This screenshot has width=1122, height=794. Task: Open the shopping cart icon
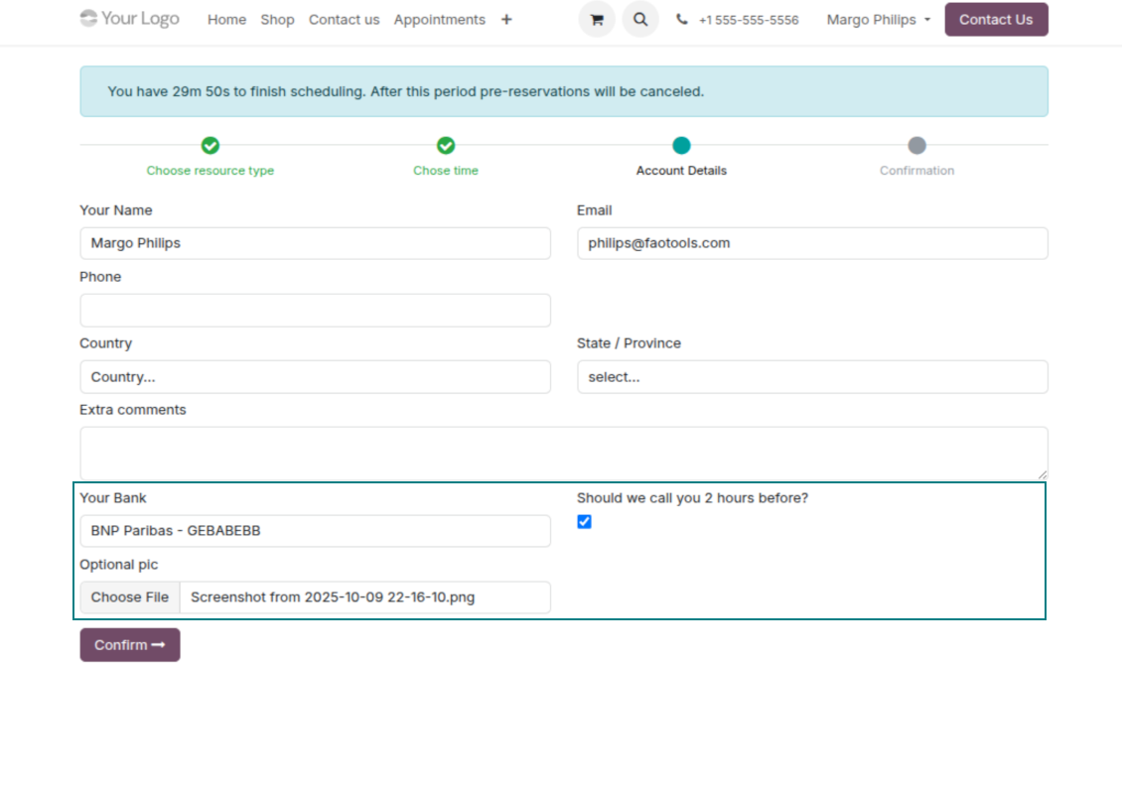coord(597,20)
